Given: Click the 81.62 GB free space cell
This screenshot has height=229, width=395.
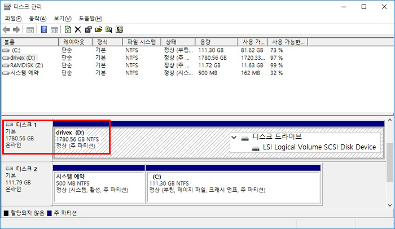Looking at the screenshot, I should click(x=252, y=50).
